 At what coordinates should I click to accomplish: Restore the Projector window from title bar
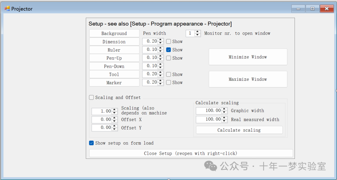tap(312, 9)
